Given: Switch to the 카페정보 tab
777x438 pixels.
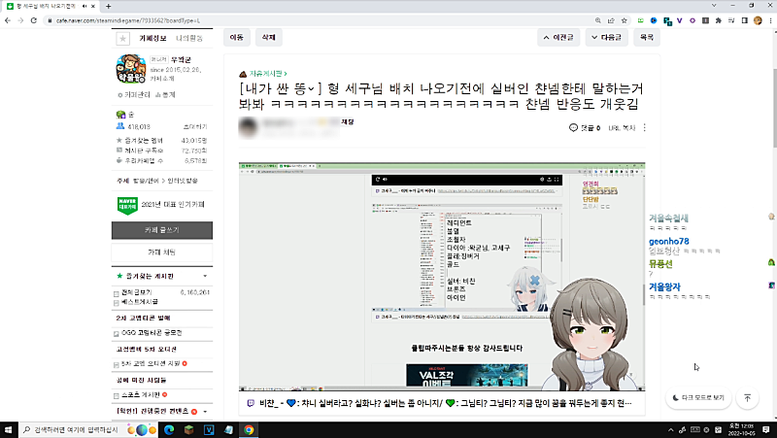Looking at the screenshot, I should 152,38.
